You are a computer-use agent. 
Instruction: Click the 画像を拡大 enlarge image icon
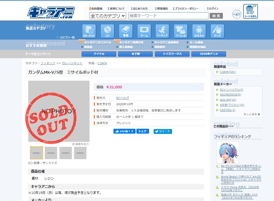[80, 144]
